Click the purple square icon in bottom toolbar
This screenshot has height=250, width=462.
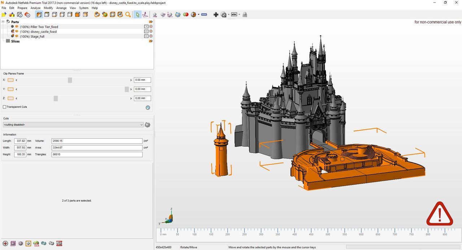click(13, 243)
